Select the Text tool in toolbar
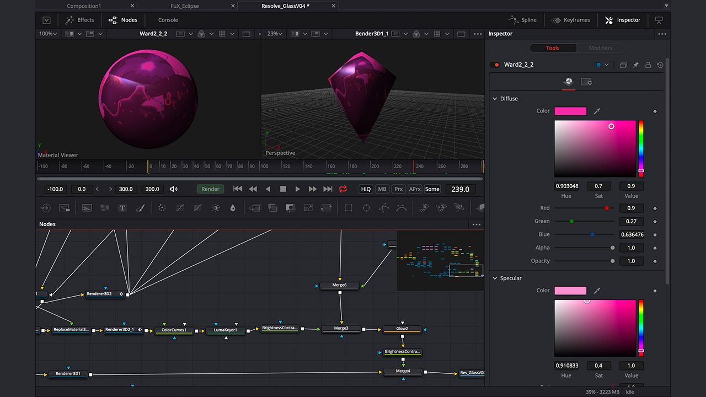Image resolution: width=706 pixels, height=397 pixels. pyautogui.click(x=122, y=208)
